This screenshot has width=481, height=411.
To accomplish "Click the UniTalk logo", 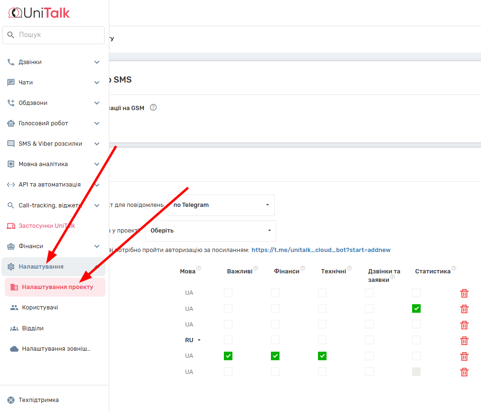I will pyautogui.click(x=39, y=13).
